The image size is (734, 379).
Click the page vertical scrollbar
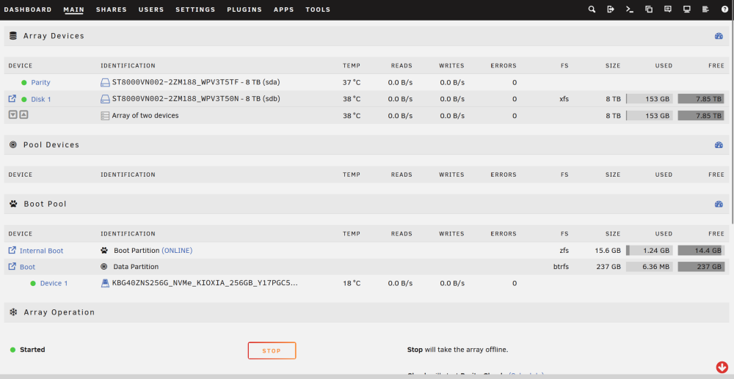(x=732, y=122)
